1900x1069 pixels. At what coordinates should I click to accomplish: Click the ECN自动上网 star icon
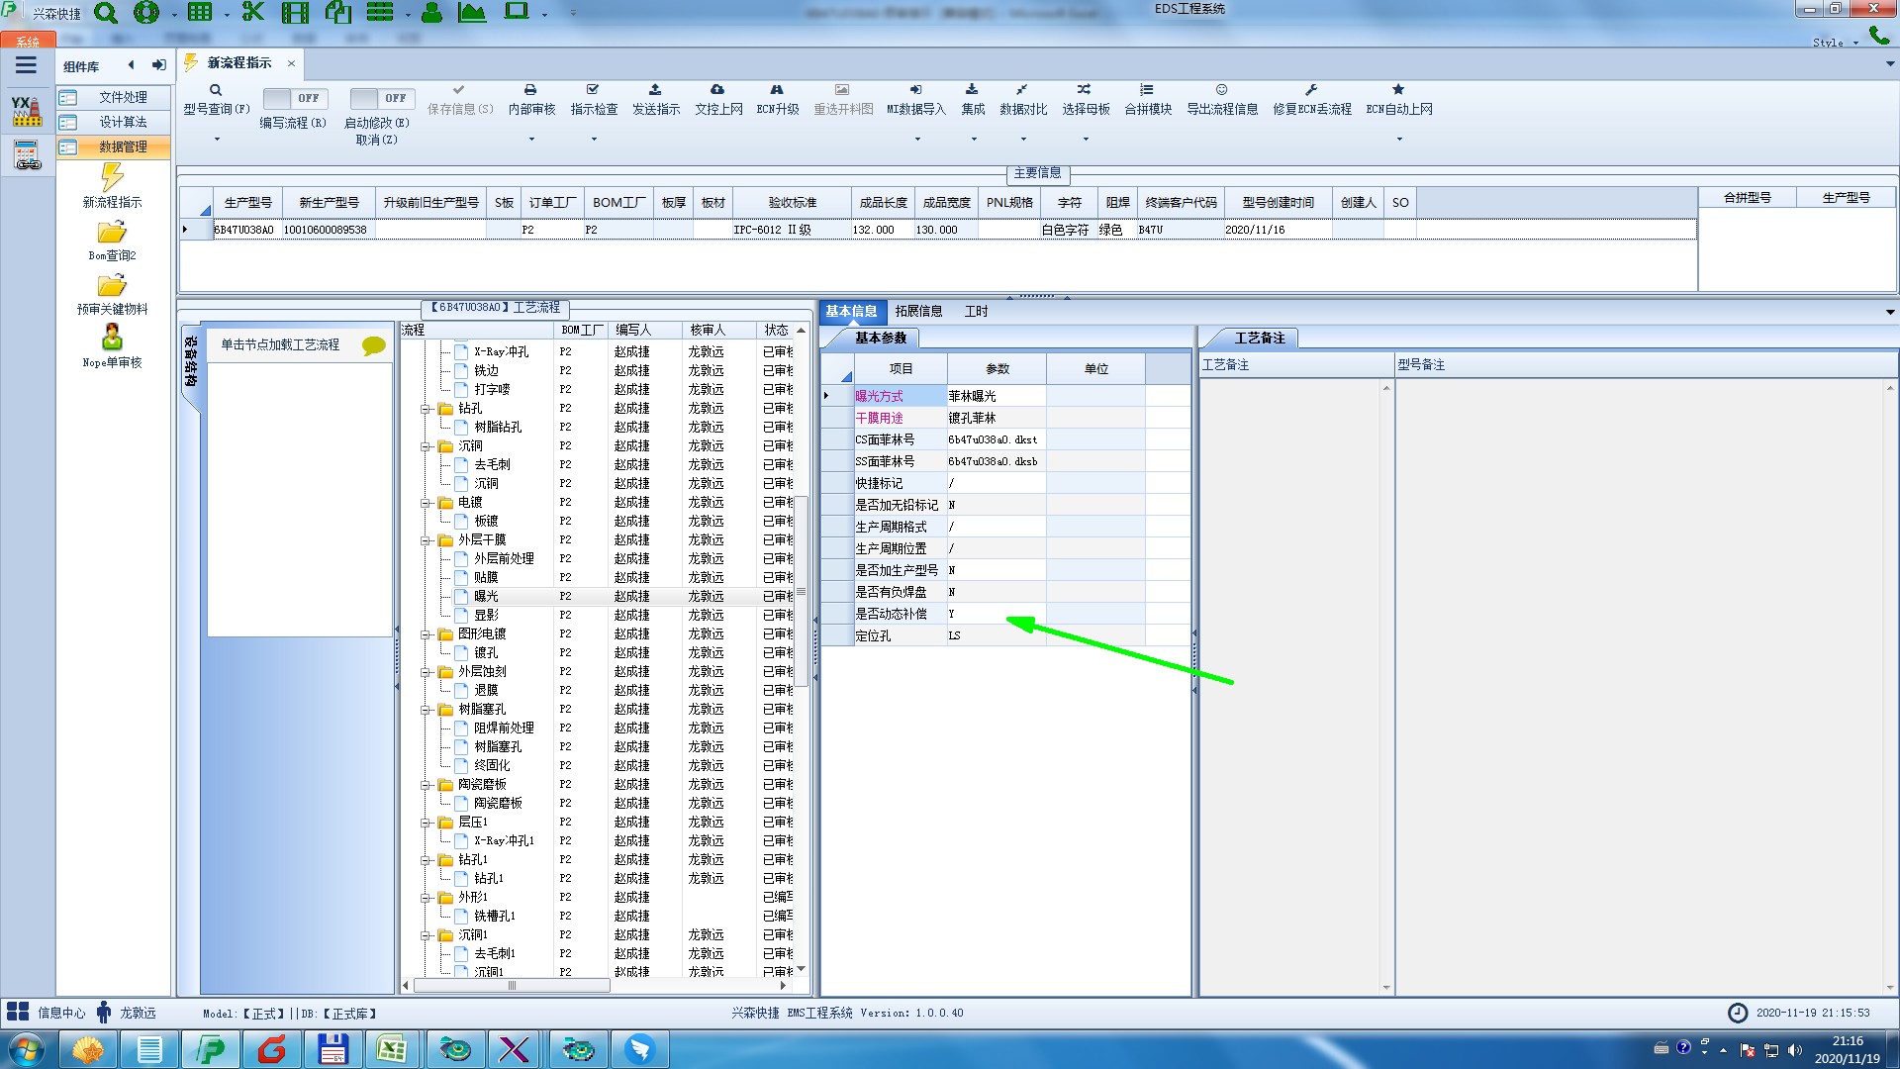point(1398,90)
